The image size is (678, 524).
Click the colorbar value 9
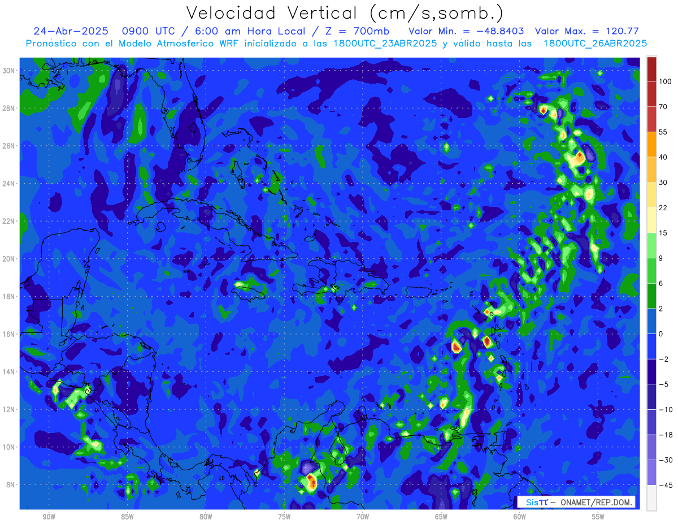[x=662, y=258]
